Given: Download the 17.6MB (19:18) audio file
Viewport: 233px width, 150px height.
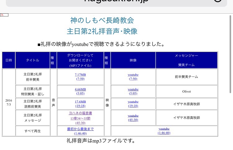Looking at the screenshot, I should [x=80, y=104].
